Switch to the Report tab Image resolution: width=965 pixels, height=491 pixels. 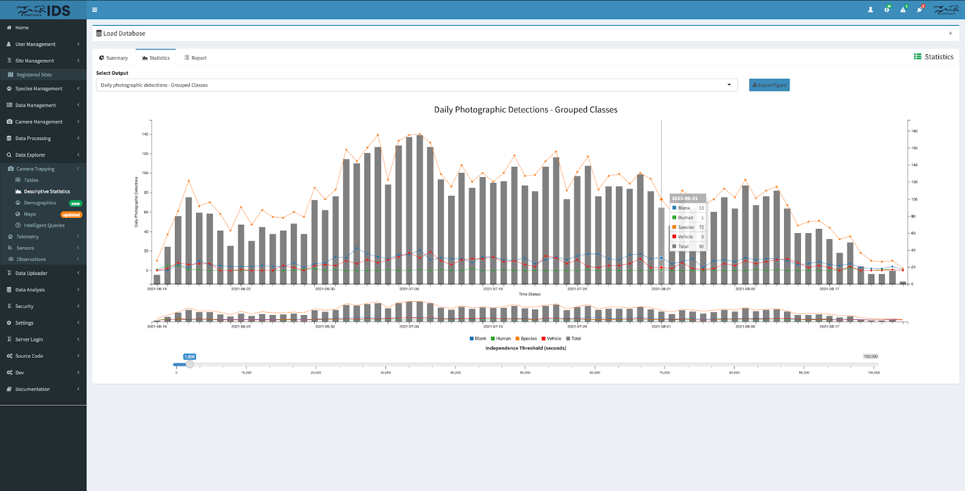[x=195, y=58]
